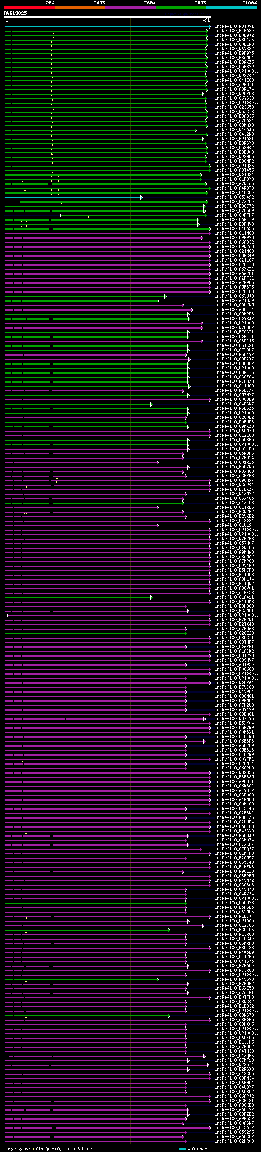Click hit UniRef100_Q328X6

pyautogui.click(x=234, y=772)
